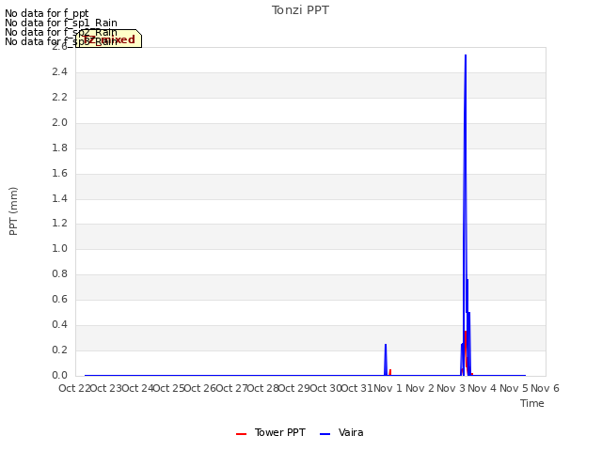Click the 0.0 y-axis tick label
602x451 pixels.
click(59, 375)
